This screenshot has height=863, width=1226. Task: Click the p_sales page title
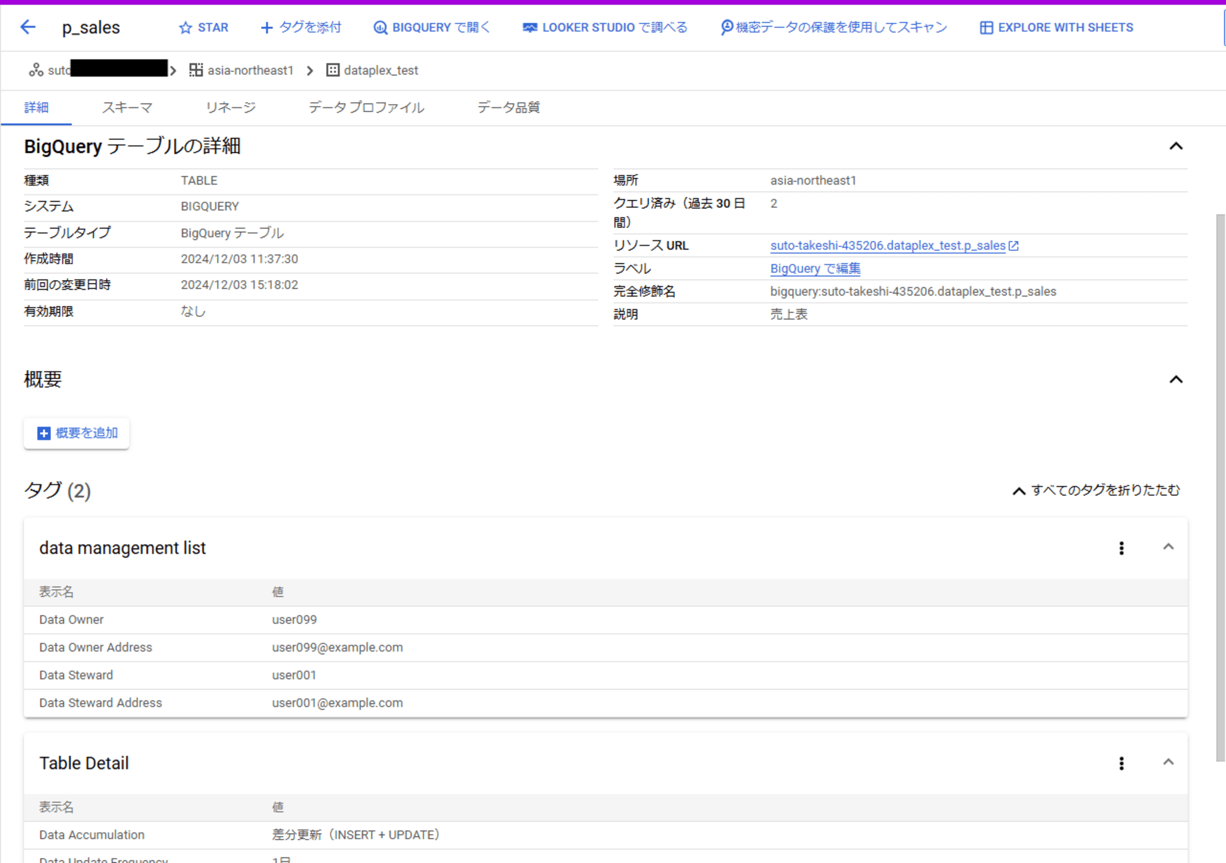(91, 28)
